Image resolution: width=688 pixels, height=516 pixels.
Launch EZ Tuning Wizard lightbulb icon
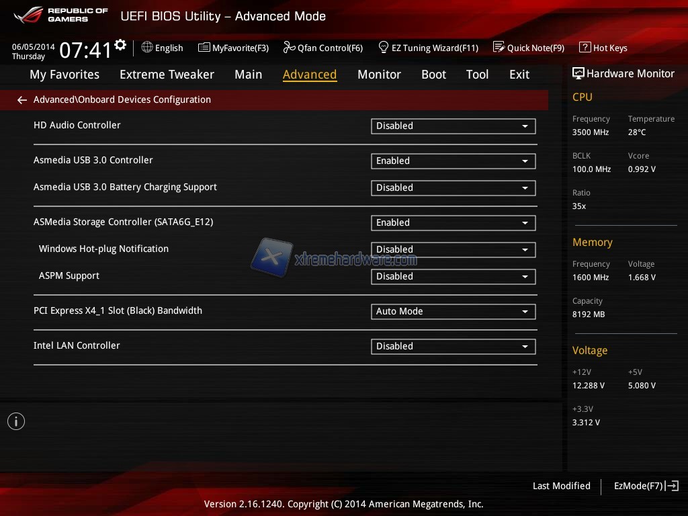tap(384, 48)
